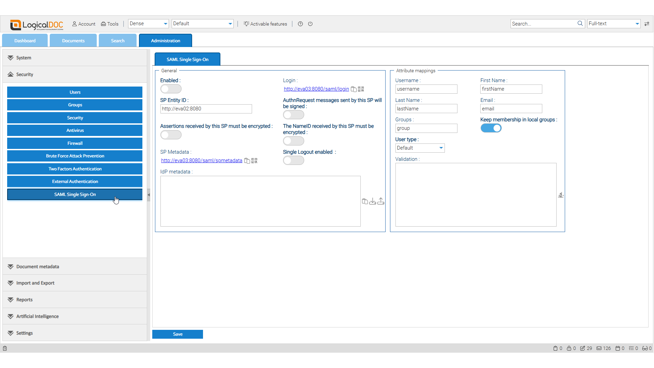Open the SP Metadata link
Image resolution: width=654 pixels, height=368 pixels.
(201, 160)
